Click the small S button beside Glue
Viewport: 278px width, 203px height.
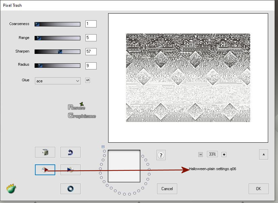pyautogui.click(x=87, y=80)
